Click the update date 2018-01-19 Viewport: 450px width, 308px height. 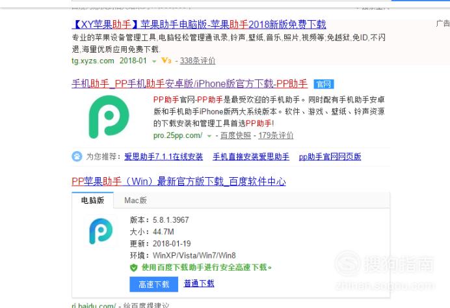172,244
